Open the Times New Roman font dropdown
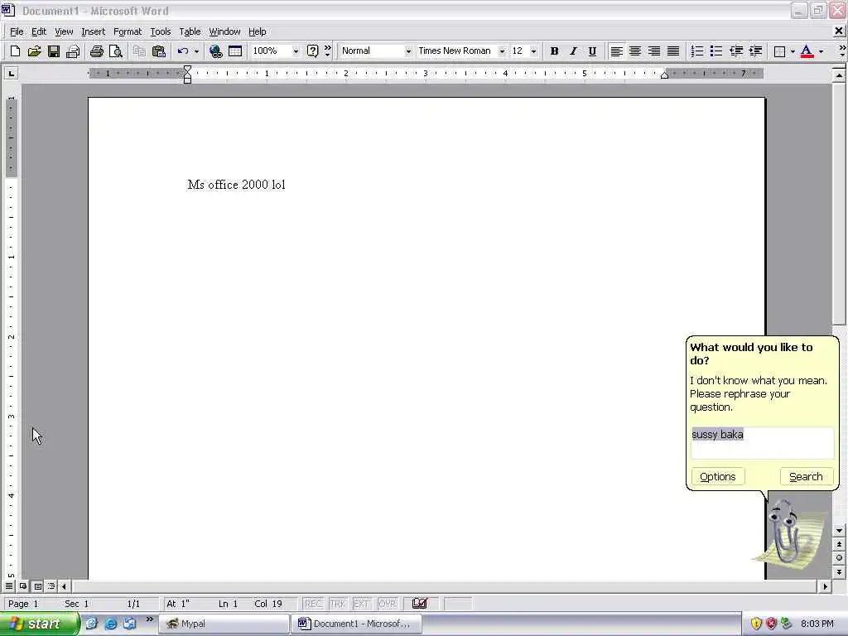This screenshot has height=636, width=848. (502, 51)
